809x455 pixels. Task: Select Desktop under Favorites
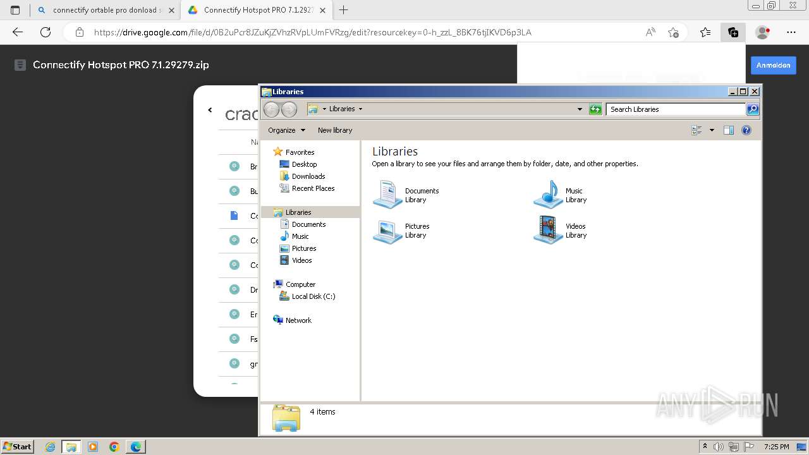click(x=304, y=164)
